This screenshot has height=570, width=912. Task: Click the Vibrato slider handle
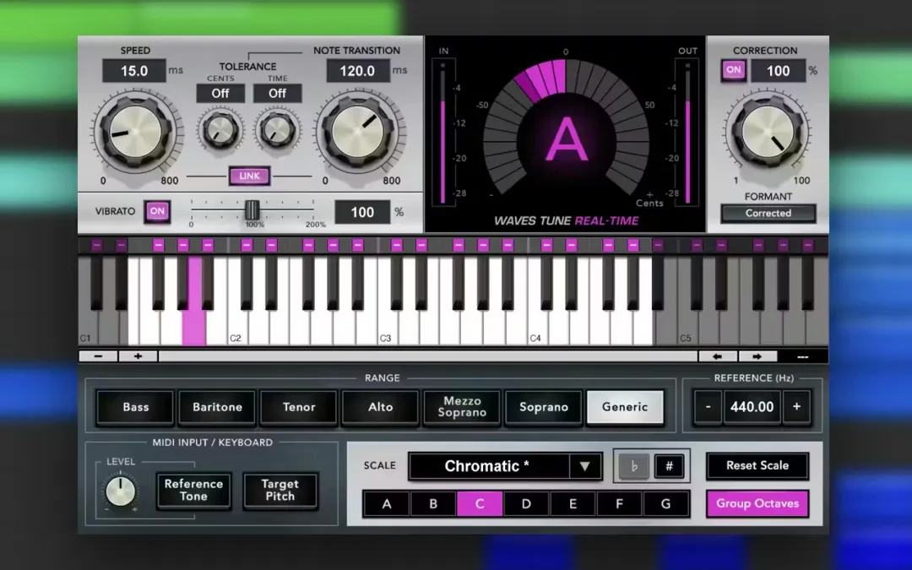click(x=252, y=209)
